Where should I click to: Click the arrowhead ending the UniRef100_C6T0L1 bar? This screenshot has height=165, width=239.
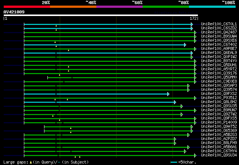coord(192,24)
